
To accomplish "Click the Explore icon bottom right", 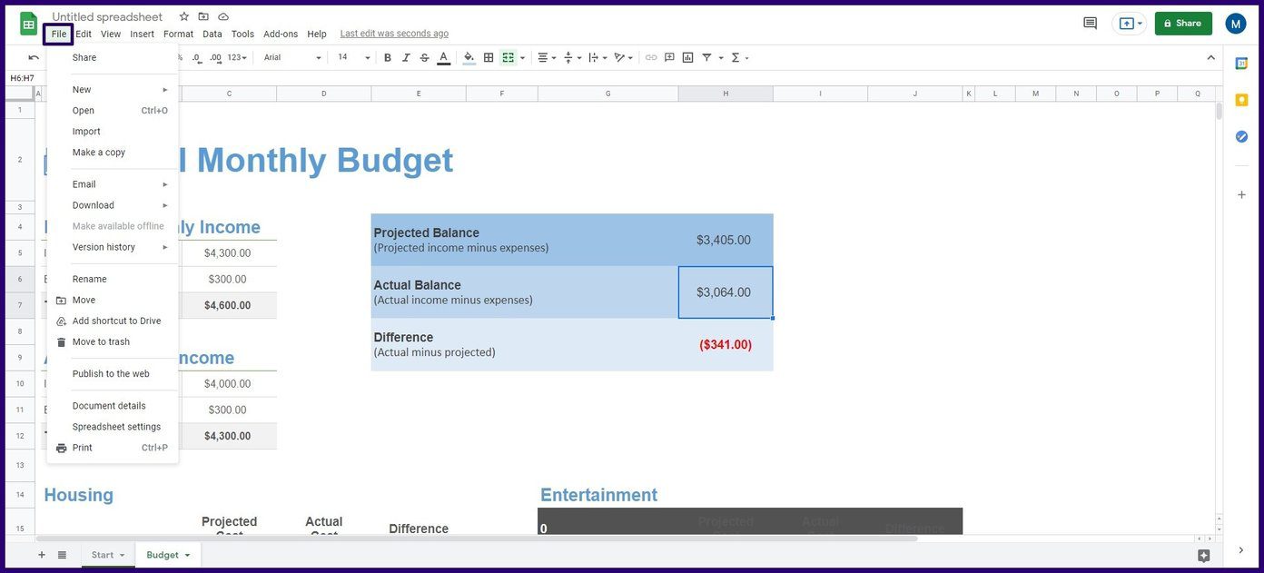I will (x=1204, y=555).
